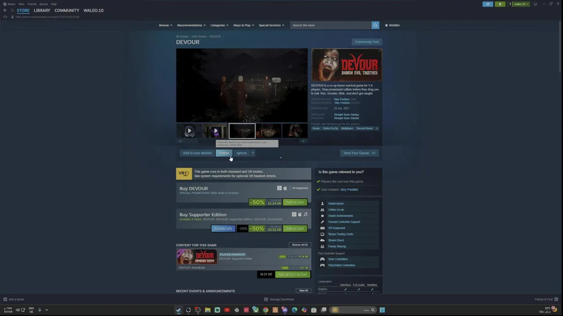Go forward with the navigation forward arrow

11,11
